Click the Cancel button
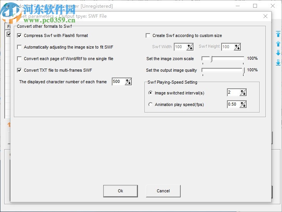The image size is (282, 212). pos(163,191)
